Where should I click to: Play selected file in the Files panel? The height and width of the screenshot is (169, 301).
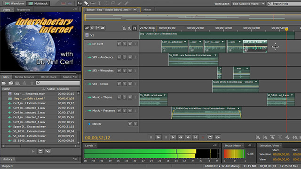(x=33, y=151)
